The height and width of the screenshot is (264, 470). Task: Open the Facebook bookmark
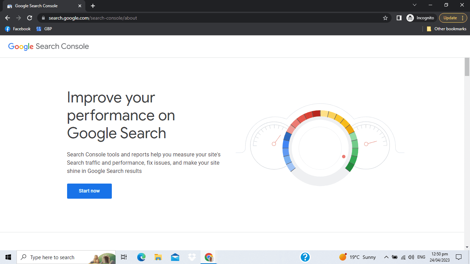[x=18, y=29]
